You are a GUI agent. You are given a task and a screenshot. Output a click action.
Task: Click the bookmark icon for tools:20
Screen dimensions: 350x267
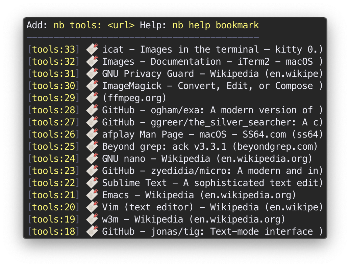point(92,207)
